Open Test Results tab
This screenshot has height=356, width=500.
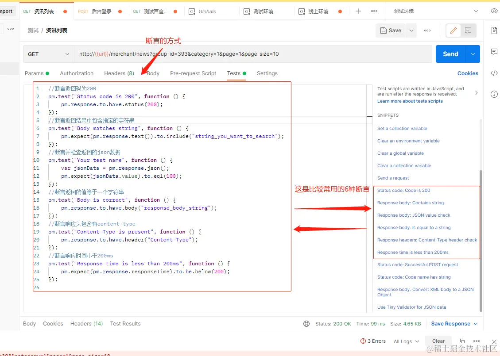(125, 324)
